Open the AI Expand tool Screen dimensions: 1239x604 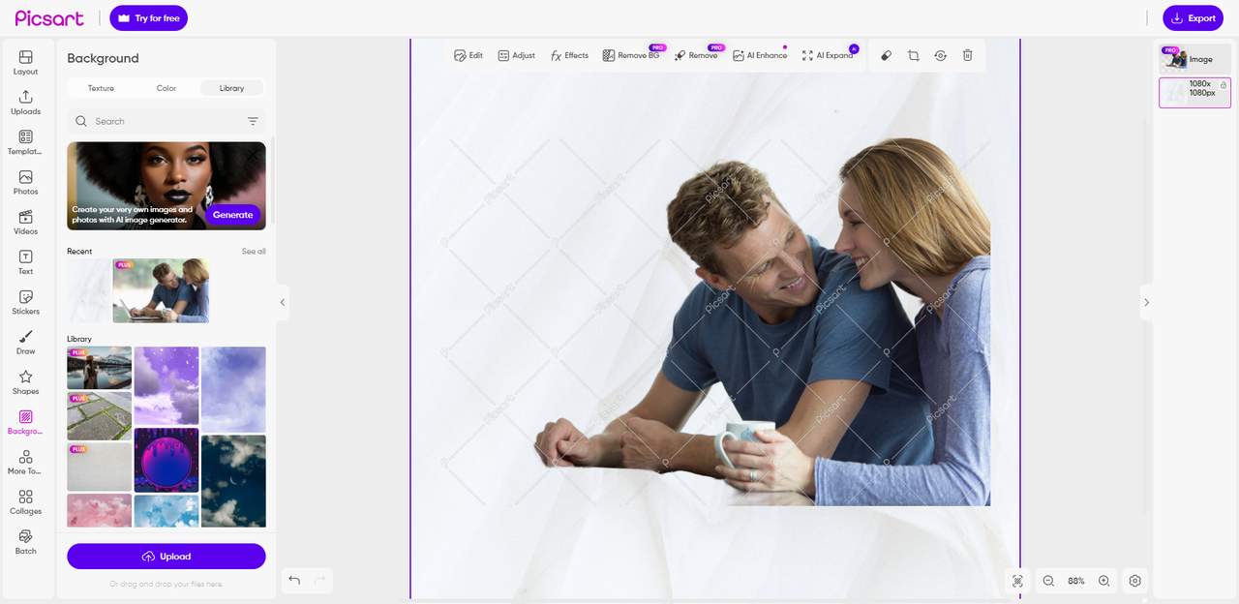click(828, 55)
